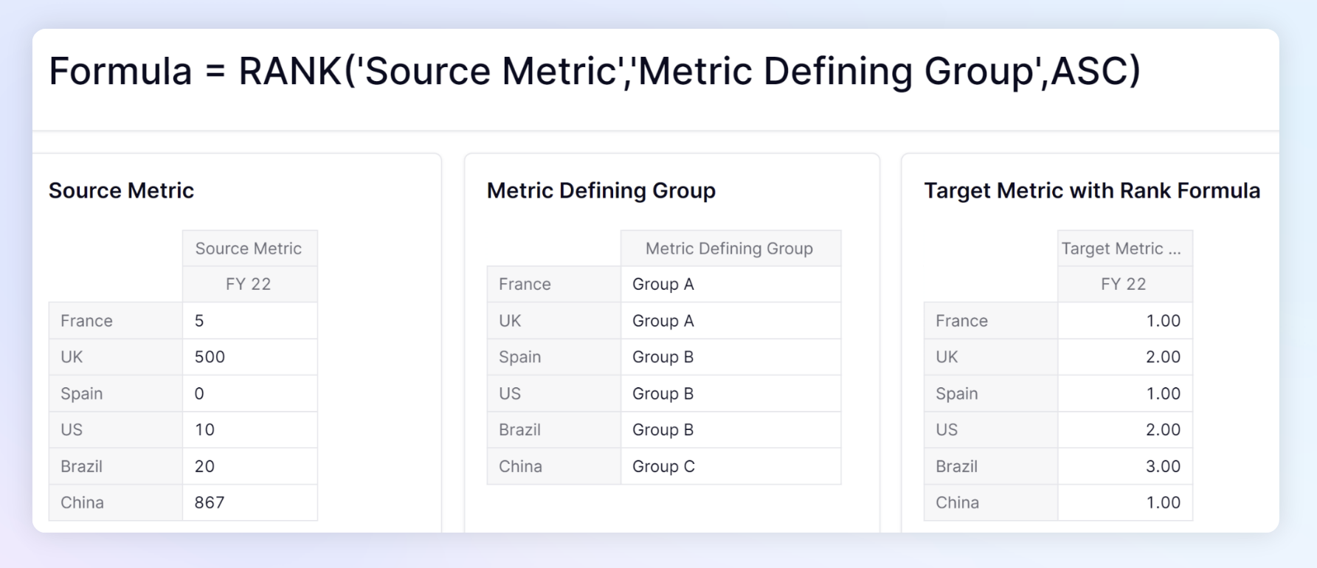Click rank 2.00 in UK row

pos(1125,357)
